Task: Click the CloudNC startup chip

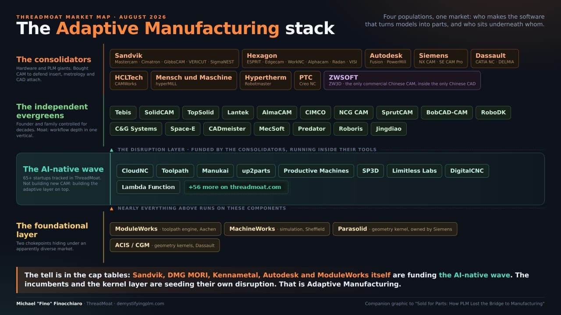Action: click(x=135, y=171)
